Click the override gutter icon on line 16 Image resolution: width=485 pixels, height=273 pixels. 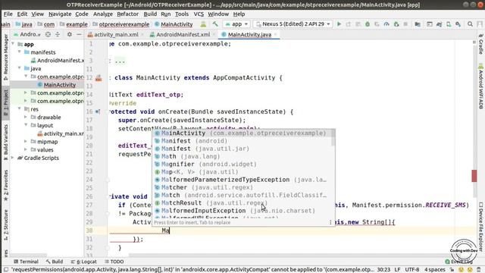[x=98, y=111]
